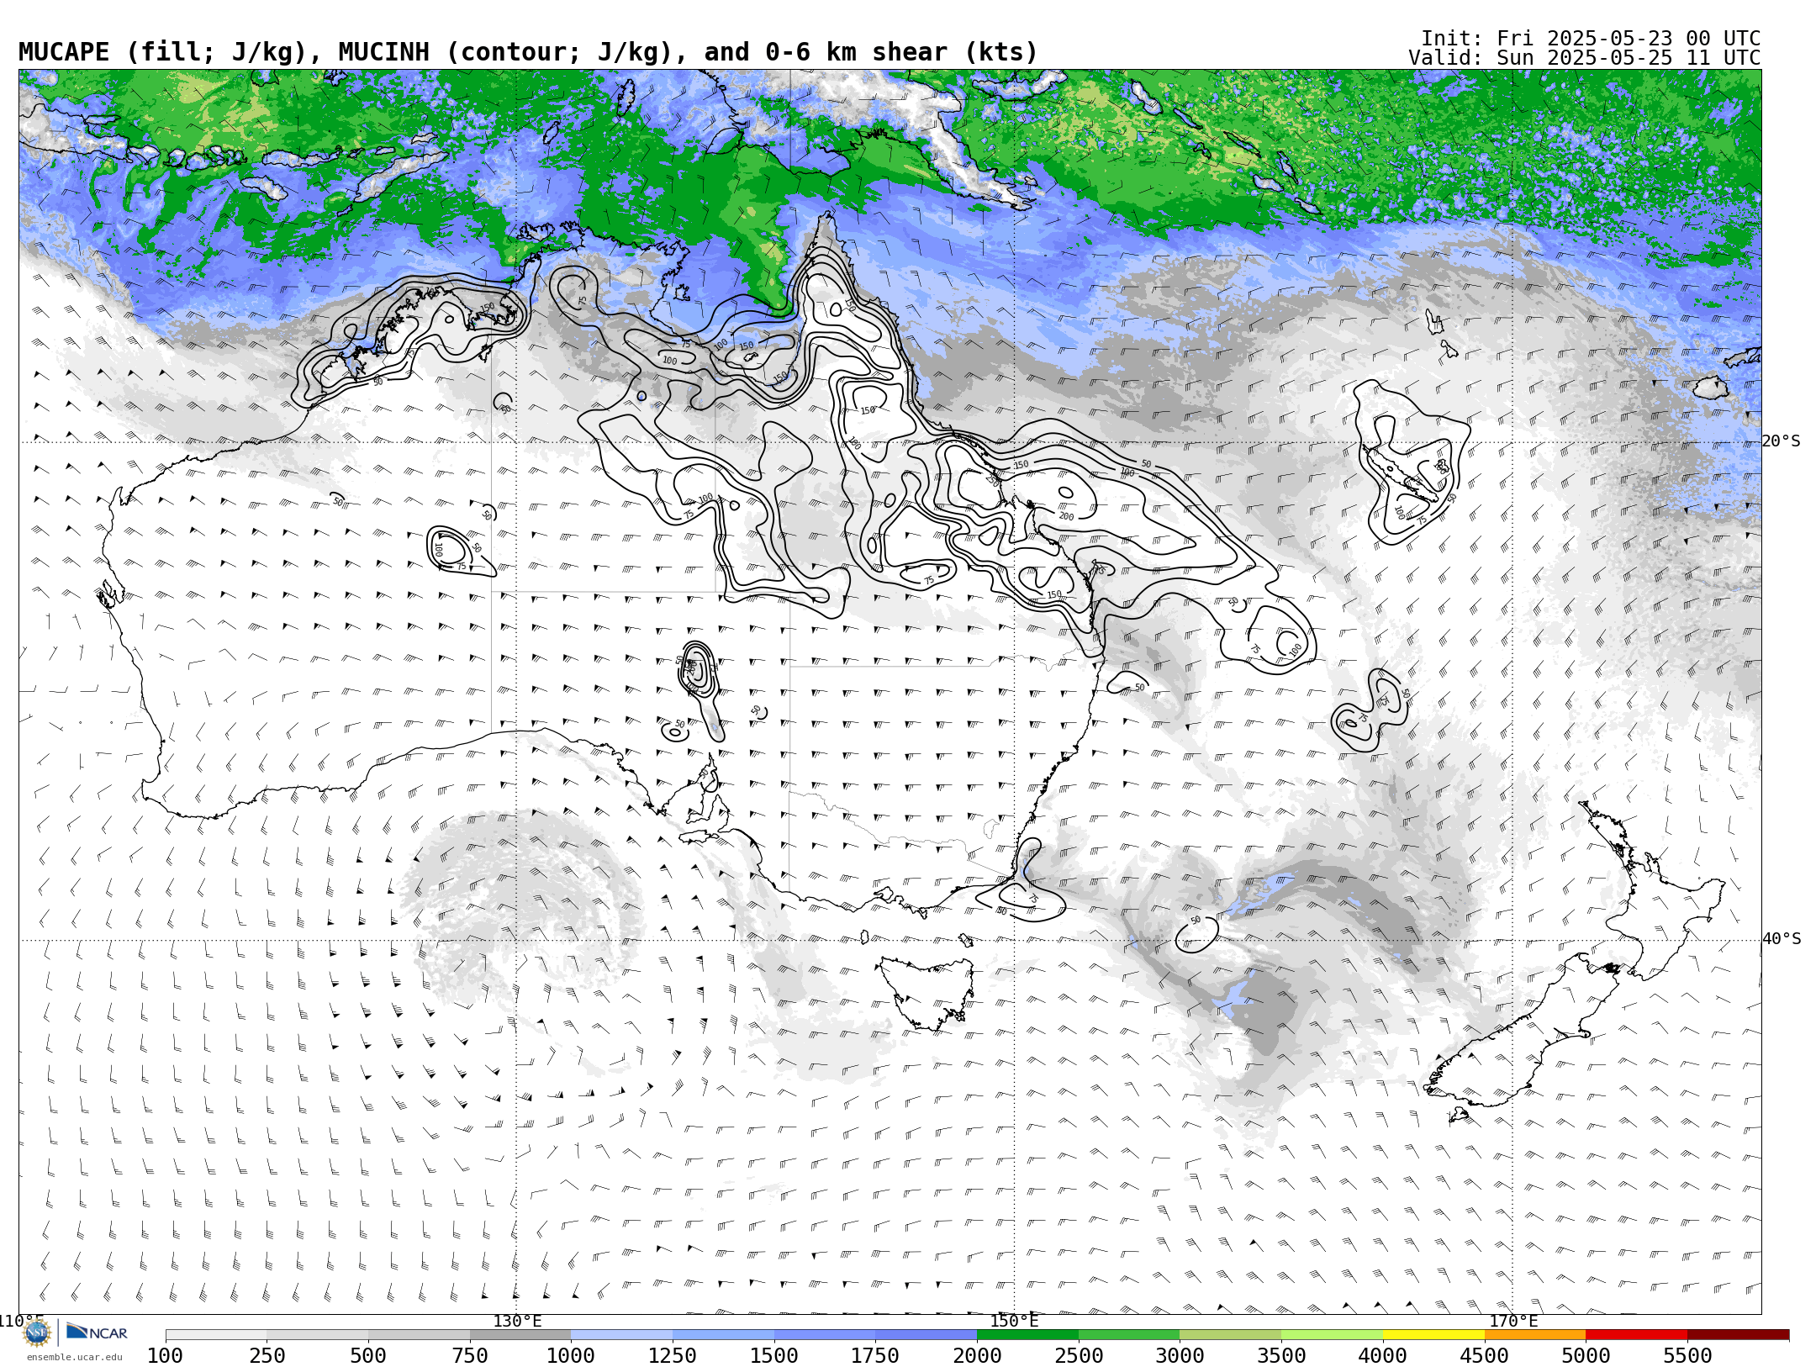Image resolution: width=1816 pixels, height=1367 pixels.
Task: Pick the red 5000–5500 colorbar swatch
Action: coord(1636,1334)
